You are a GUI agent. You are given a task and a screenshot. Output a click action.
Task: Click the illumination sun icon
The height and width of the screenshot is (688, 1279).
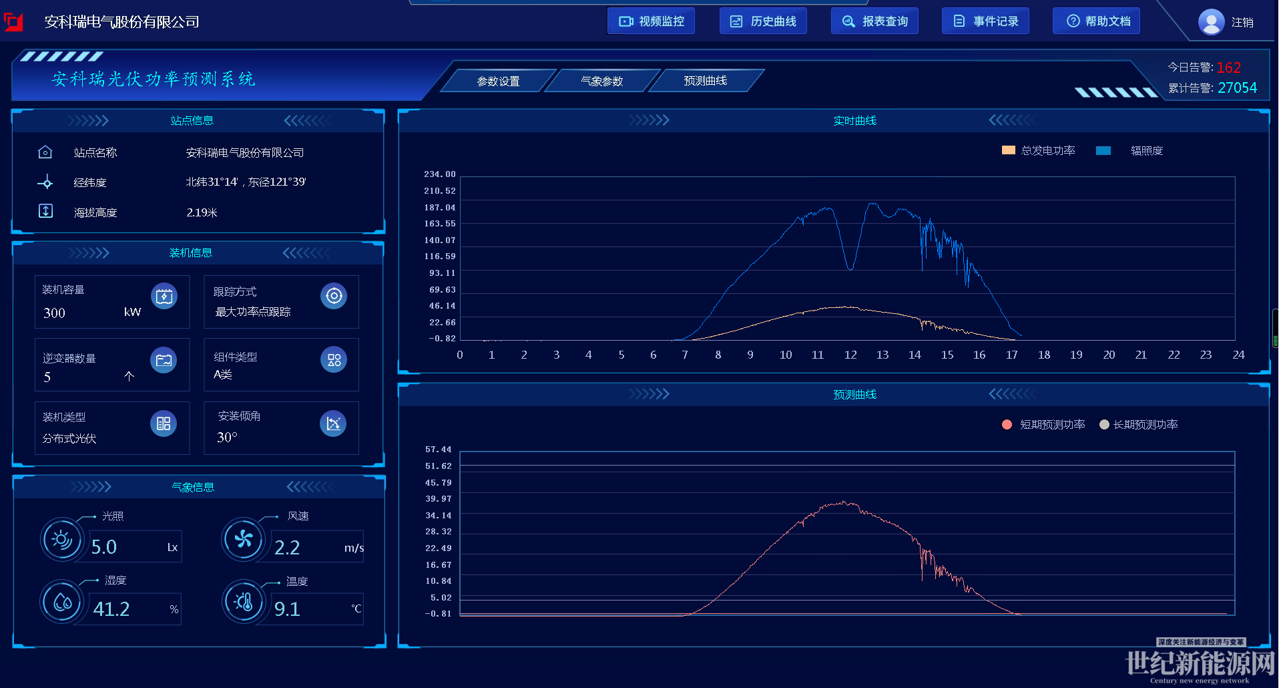62,539
